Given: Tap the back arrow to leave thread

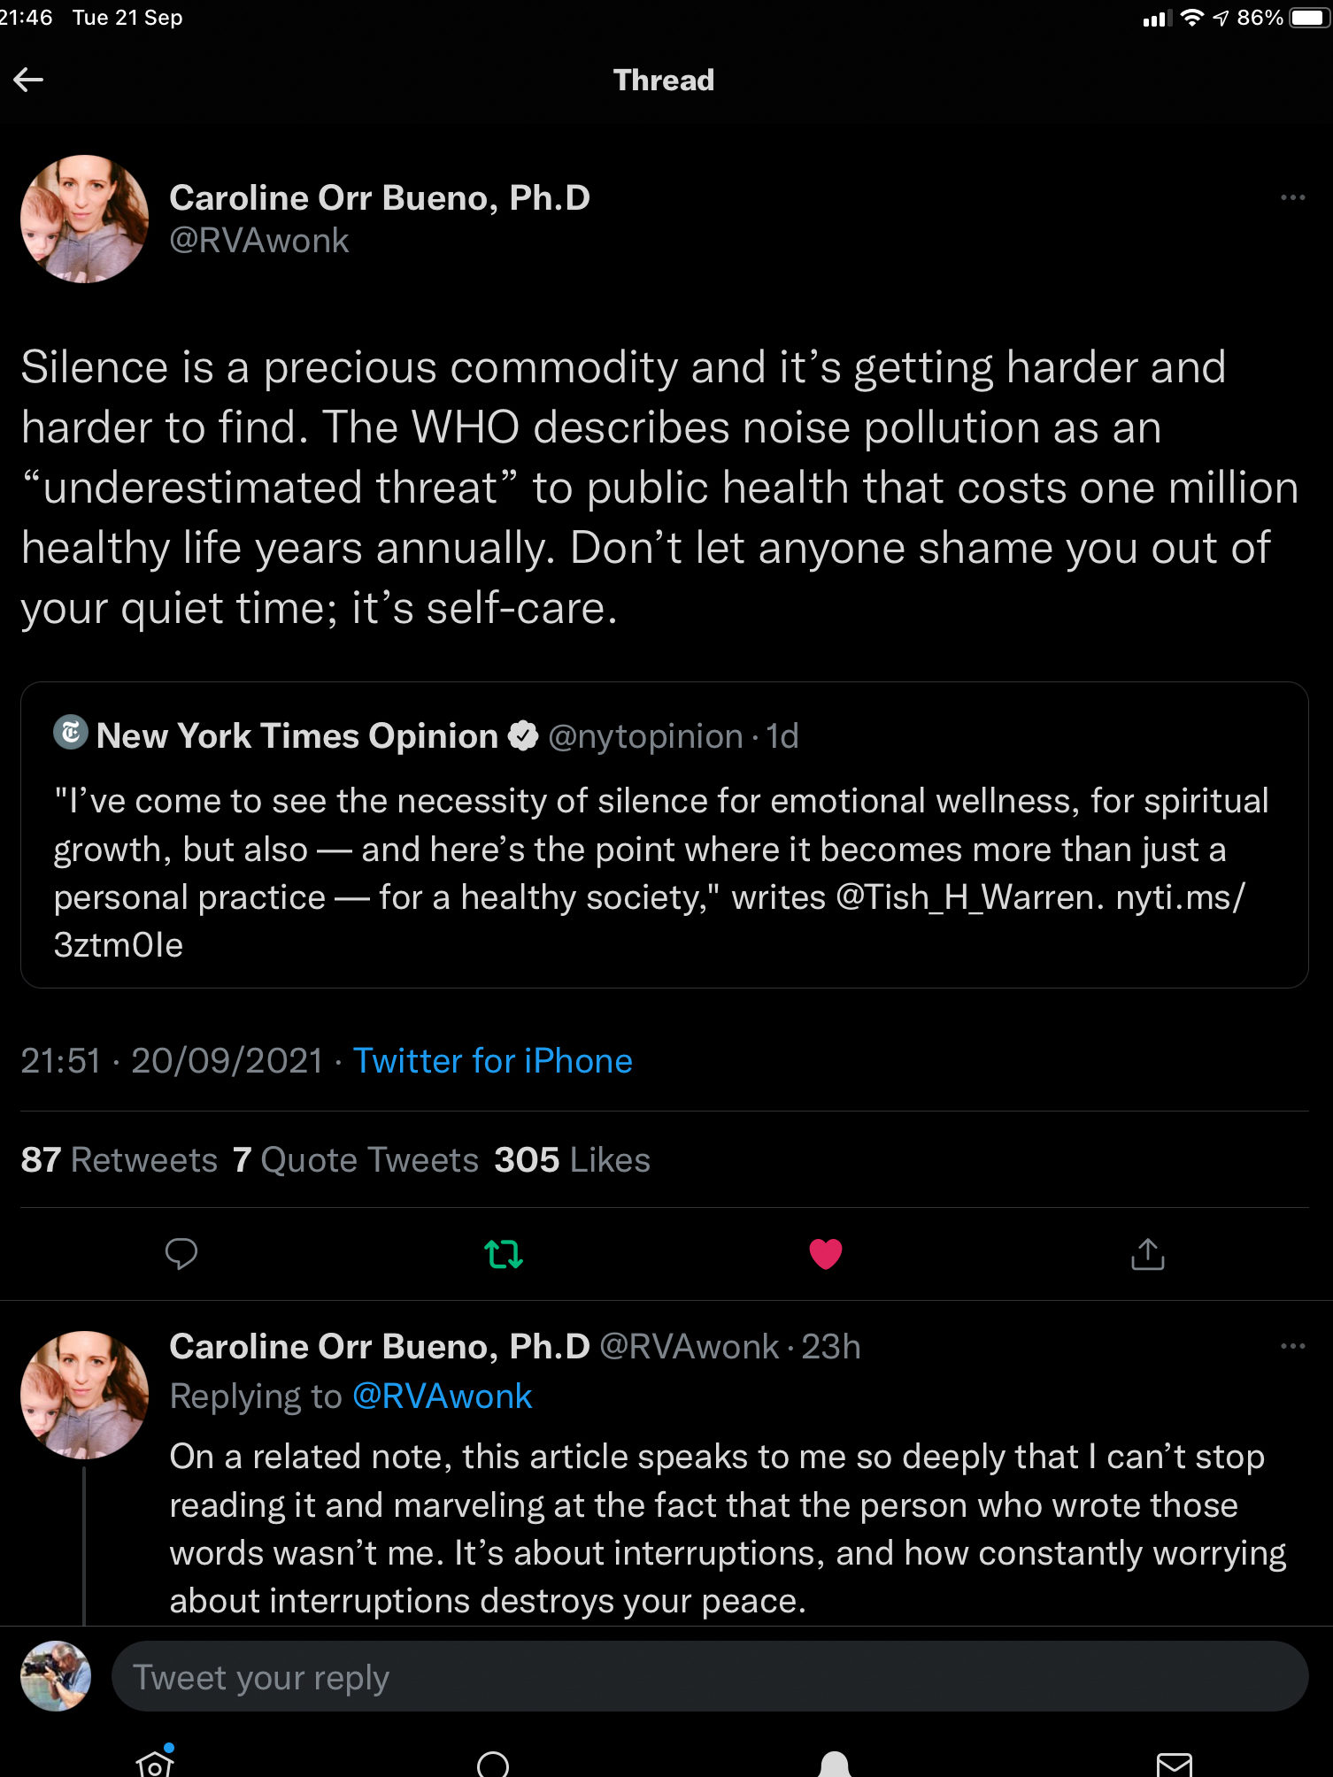Looking at the screenshot, I should (28, 80).
